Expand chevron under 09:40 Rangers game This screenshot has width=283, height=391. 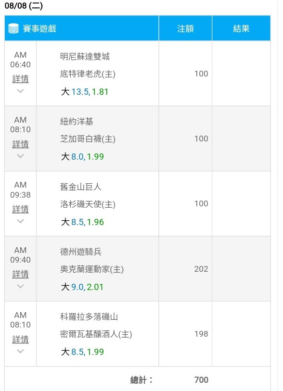click(x=21, y=286)
